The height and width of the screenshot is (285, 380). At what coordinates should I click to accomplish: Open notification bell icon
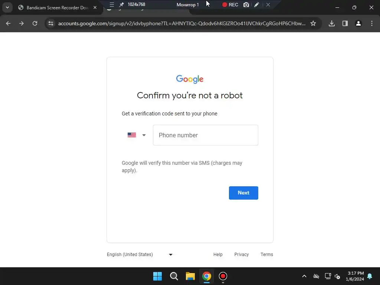click(x=370, y=276)
